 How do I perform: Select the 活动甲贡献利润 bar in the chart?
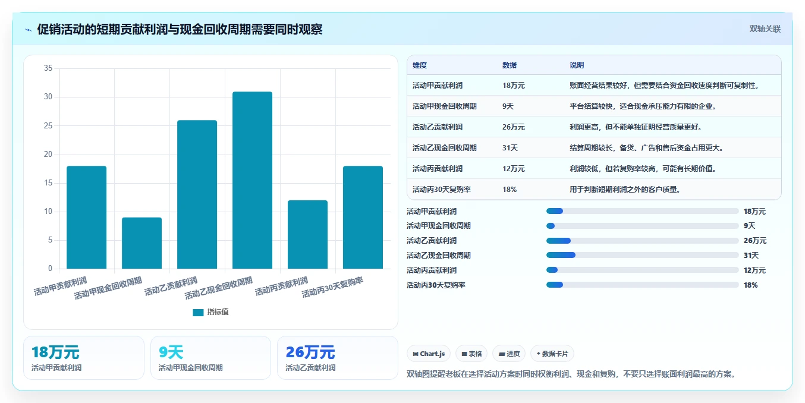[87, 218]
